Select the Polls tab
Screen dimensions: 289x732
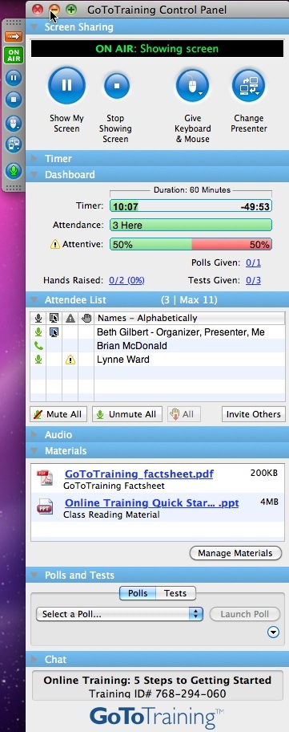(x=138, y=593)
